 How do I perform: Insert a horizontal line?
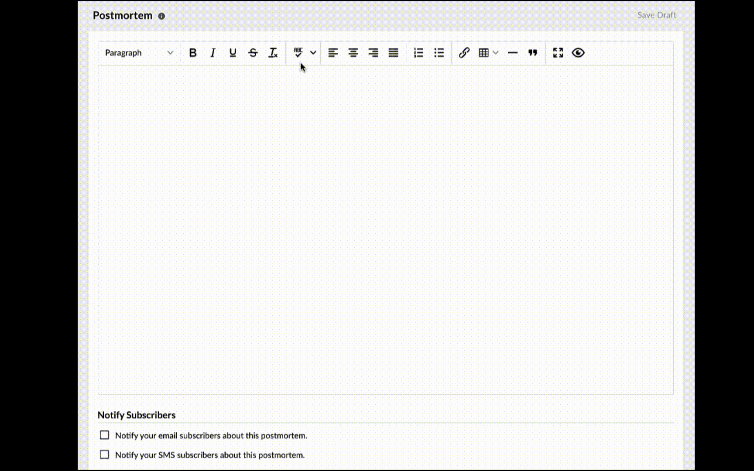tap(512, 53)
